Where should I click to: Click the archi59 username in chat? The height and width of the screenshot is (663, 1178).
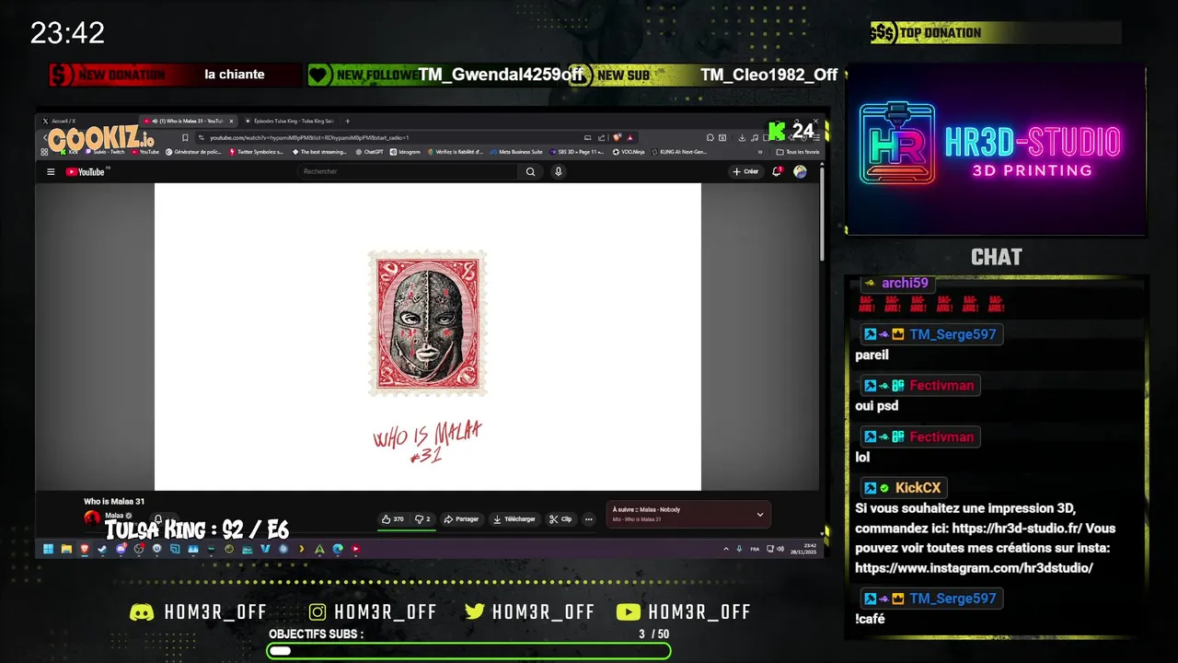tap(905, 283)
